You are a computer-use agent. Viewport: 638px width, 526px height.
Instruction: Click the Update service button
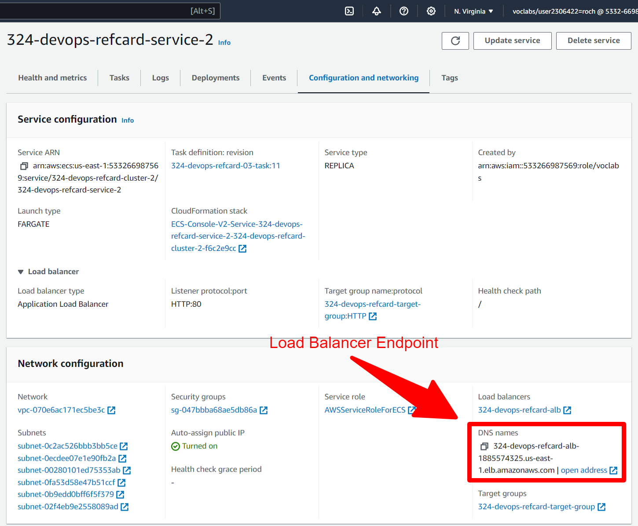point(513,41)
